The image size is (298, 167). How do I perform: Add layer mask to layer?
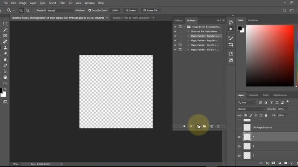(273, 163)
